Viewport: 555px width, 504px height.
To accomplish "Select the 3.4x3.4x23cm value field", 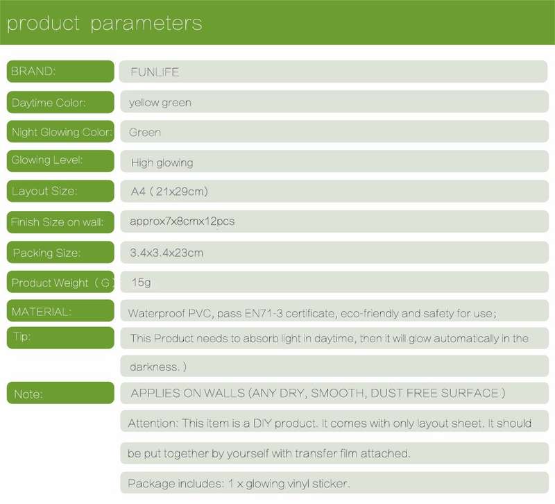I will [334, 252].
